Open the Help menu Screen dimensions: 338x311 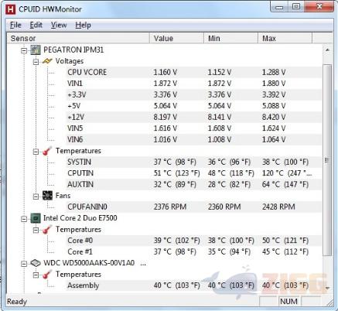tap(83, 25)
